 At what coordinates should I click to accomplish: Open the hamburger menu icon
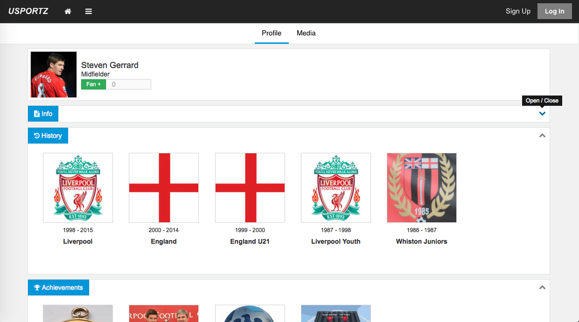point(89,12)
